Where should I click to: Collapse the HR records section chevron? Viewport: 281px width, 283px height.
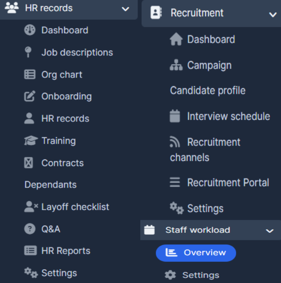(125, 8)
